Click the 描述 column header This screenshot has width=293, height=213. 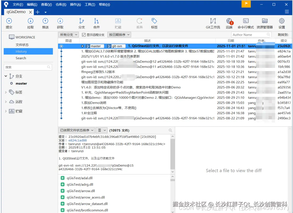[147, 41]
